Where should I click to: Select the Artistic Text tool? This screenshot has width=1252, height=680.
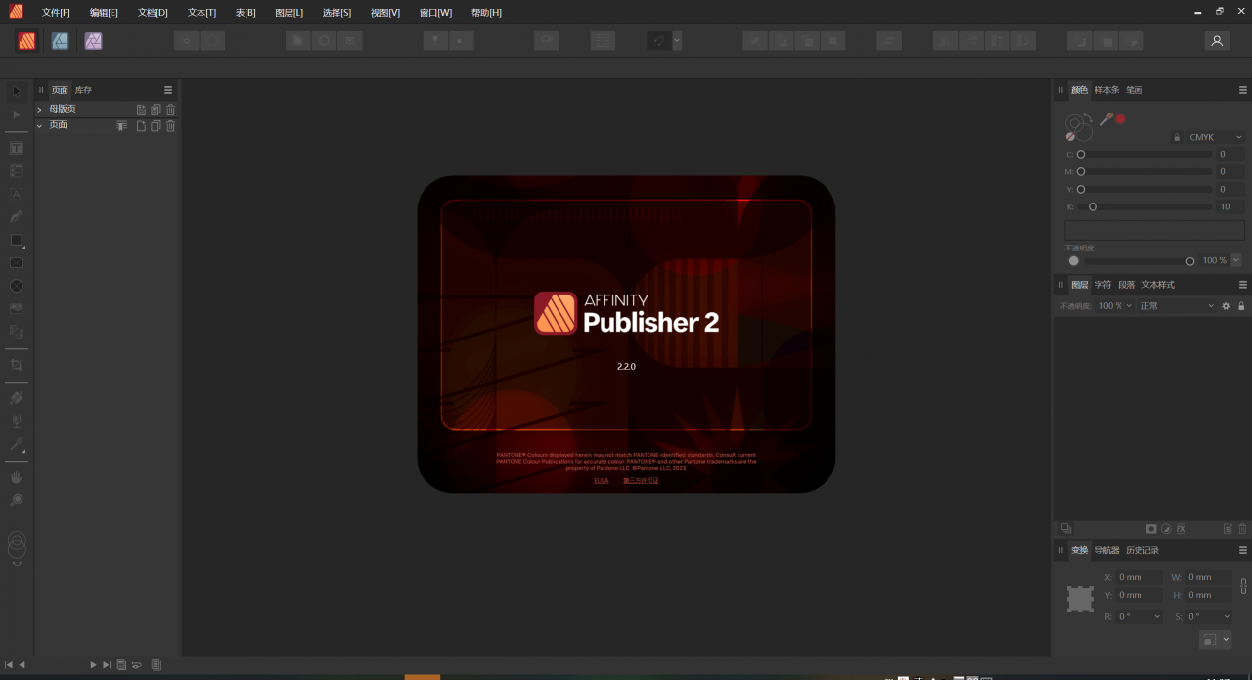click(x=16, y=193)
